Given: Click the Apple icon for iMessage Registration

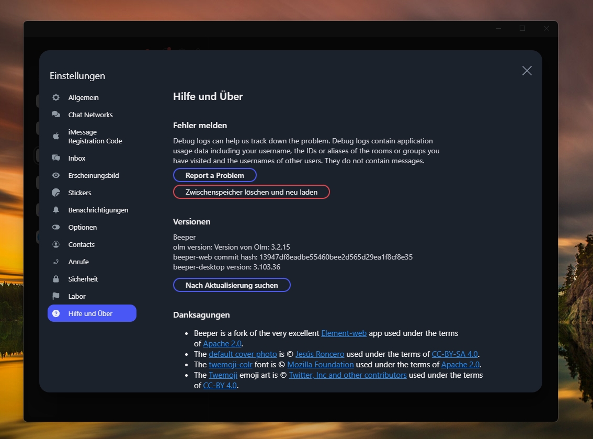Looking at the screenshot, I should [x=56, y=136].
